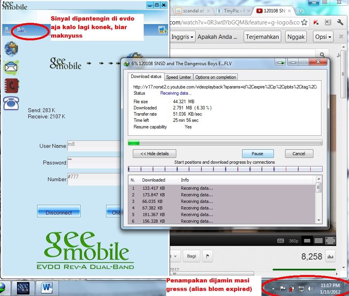Dismiss the translate bar with its X
Image resolution: width=349 pixels, height=296 pixels.
pos(341,36)
